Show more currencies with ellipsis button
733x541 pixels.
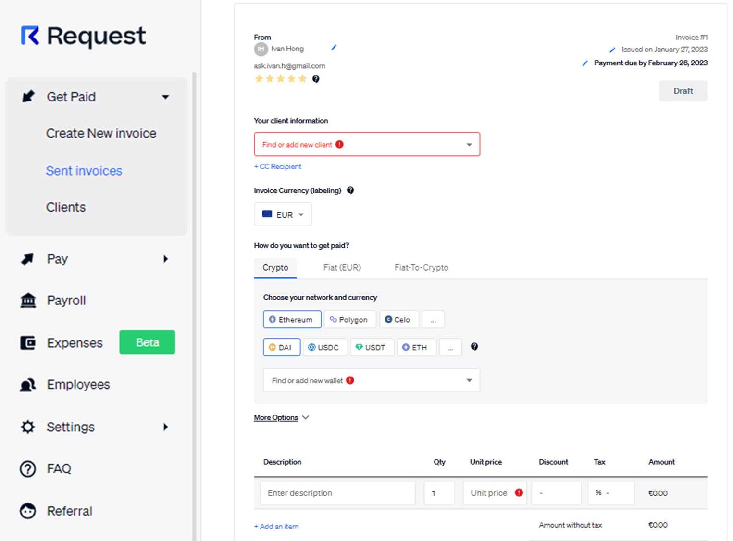[450, 347]
